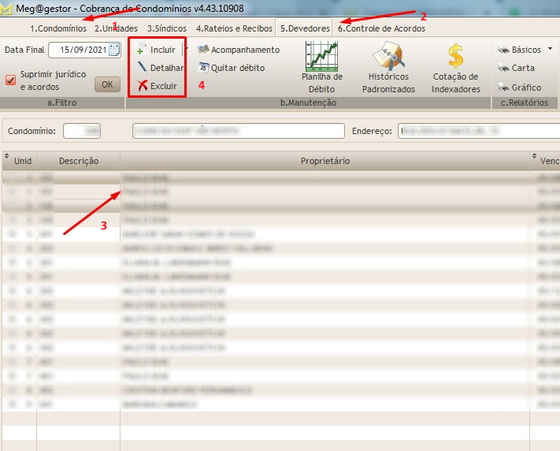Click the Excluir red X icon
The image size is (560, 451).
click(x=142, y=86)
